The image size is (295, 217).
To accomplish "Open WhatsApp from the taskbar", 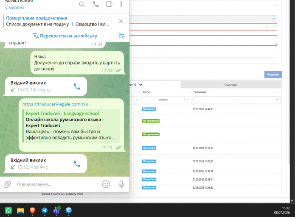I will pyautogui.click(x=8, y=210).
